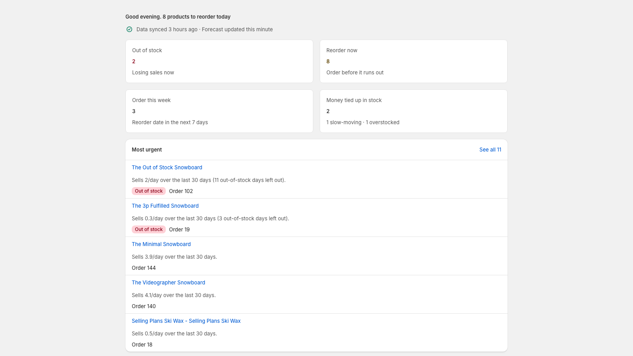The image size is (633, 356).
Task: Click 'Good evening. 8 products to reorder today' heading
Action: point(178,17)
